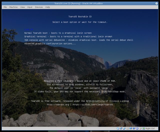The width and height of the screenshot is (160, 132).
Task: Click the optical disk status bar icon
Action: (x=118, y=128)
